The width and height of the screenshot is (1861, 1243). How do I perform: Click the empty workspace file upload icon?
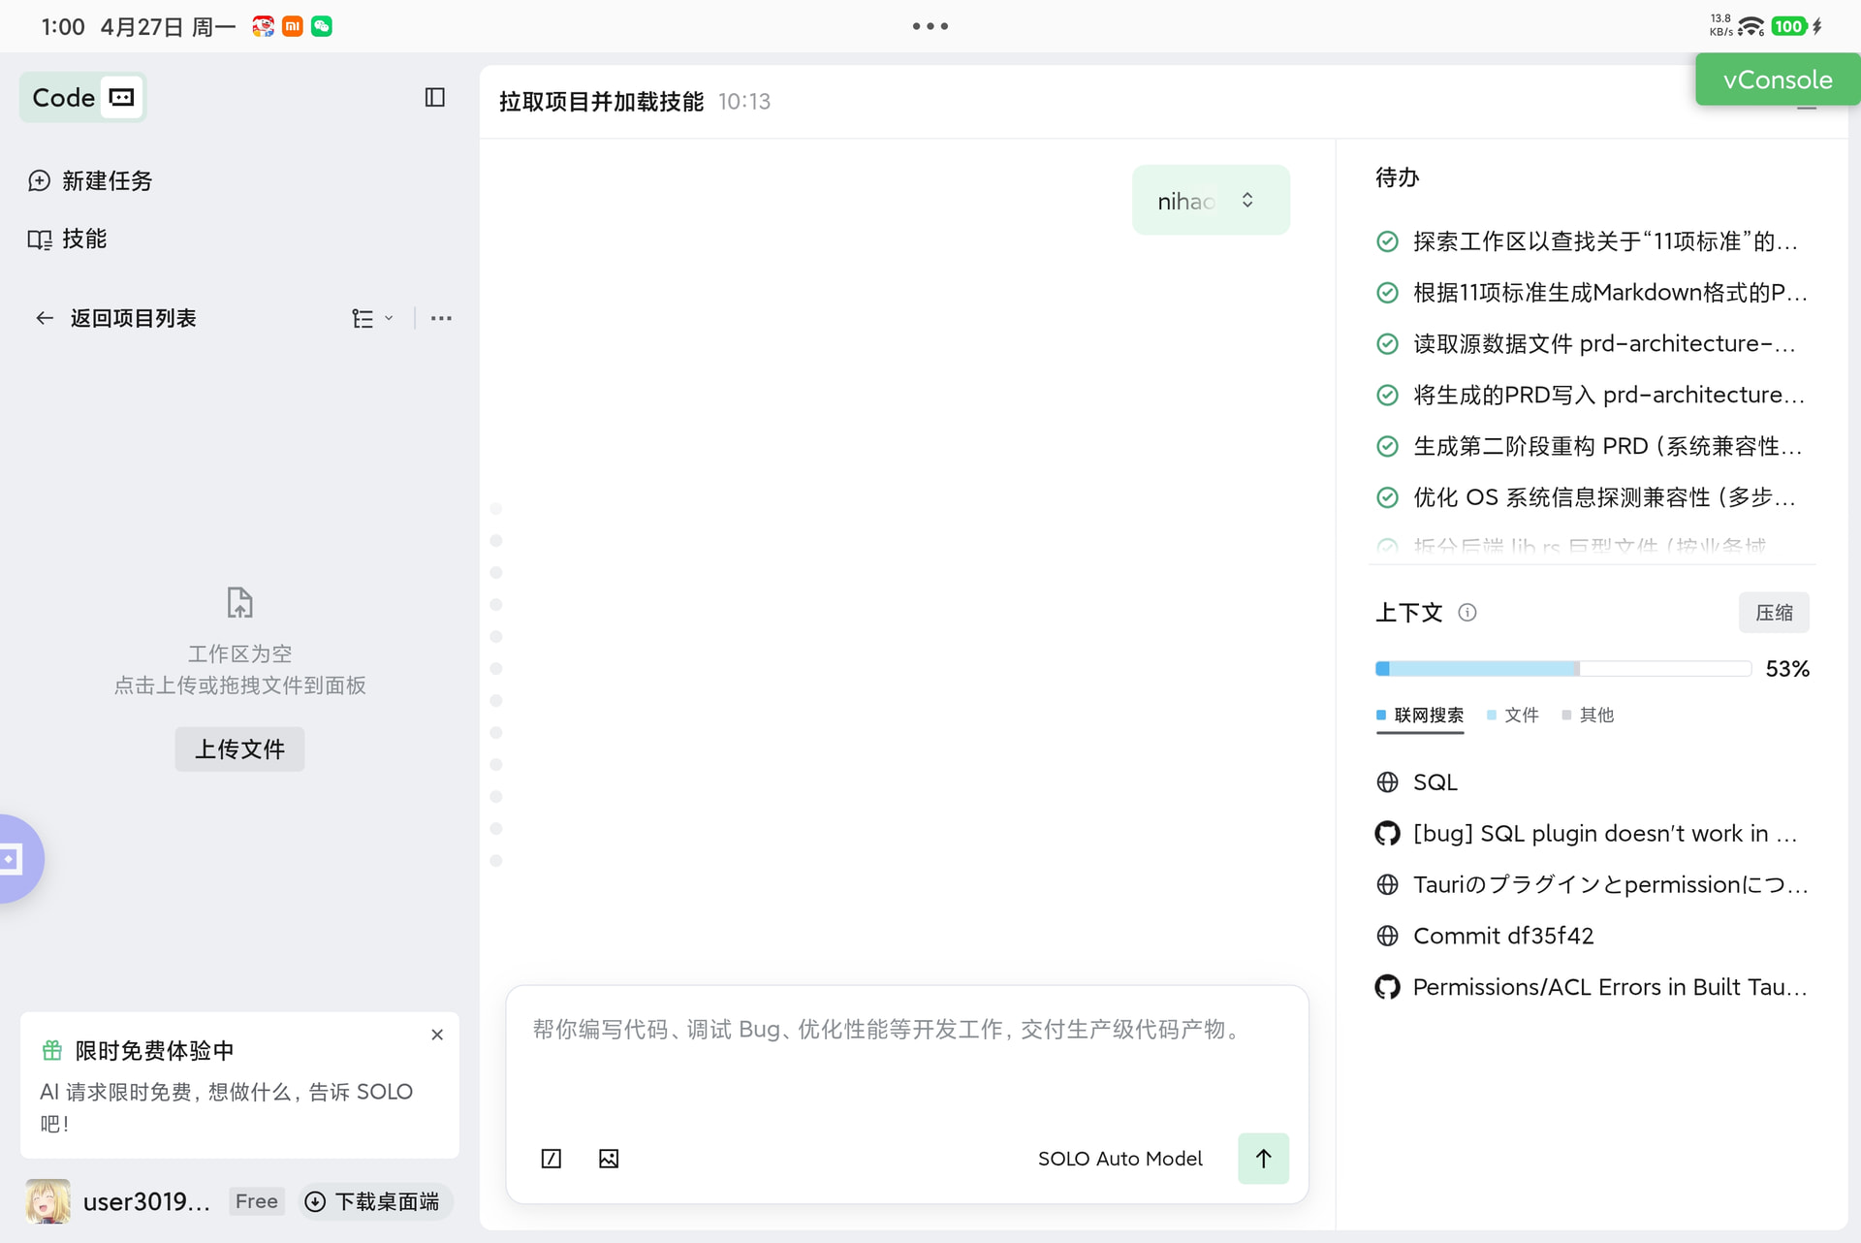[239, 602]
